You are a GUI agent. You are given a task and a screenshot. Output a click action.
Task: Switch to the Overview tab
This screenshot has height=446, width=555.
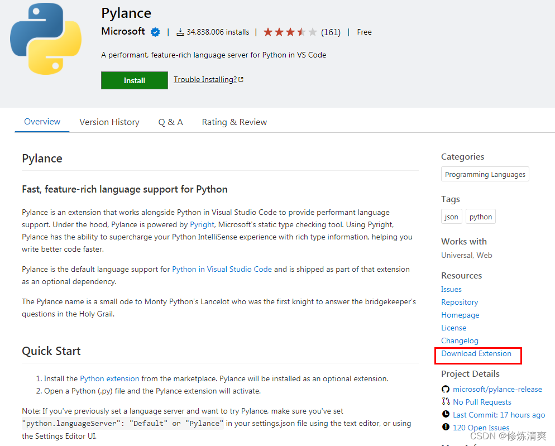(42, 122)
